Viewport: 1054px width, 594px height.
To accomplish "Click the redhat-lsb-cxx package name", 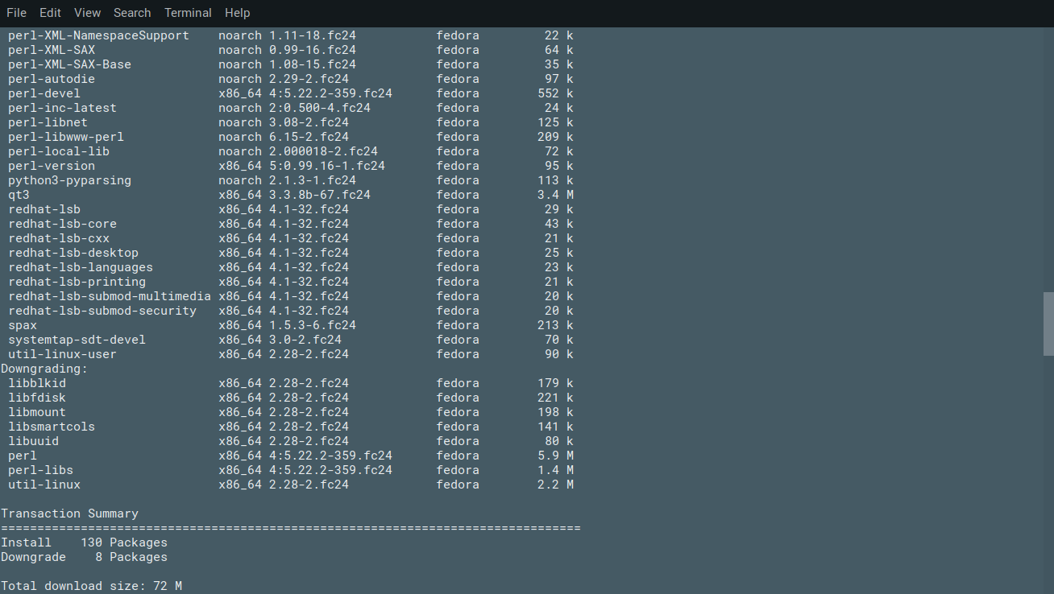I will tap(59, 238).
